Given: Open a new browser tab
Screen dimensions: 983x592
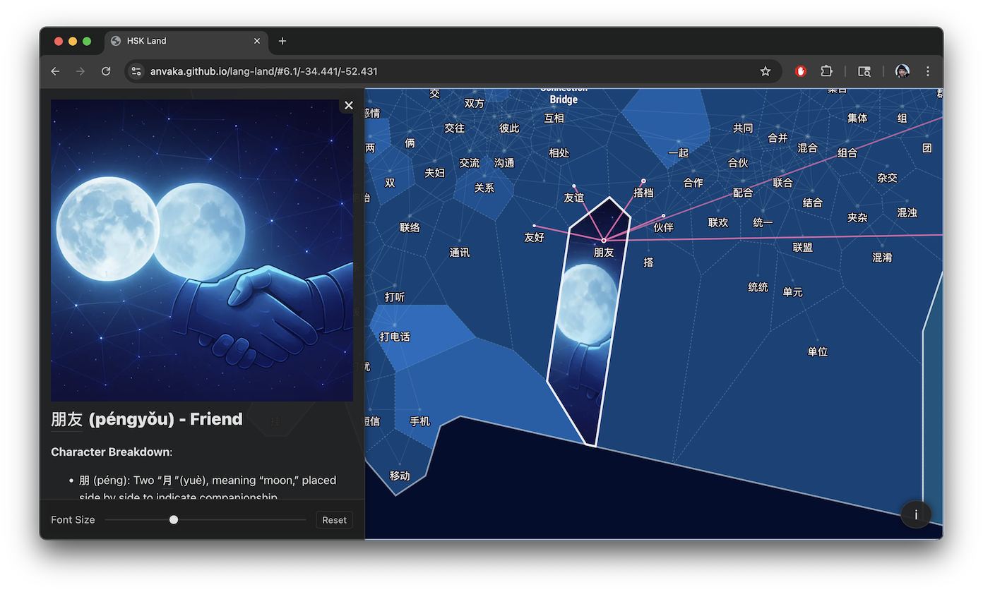Looking at the screenshot, I should tap(282, 41).
